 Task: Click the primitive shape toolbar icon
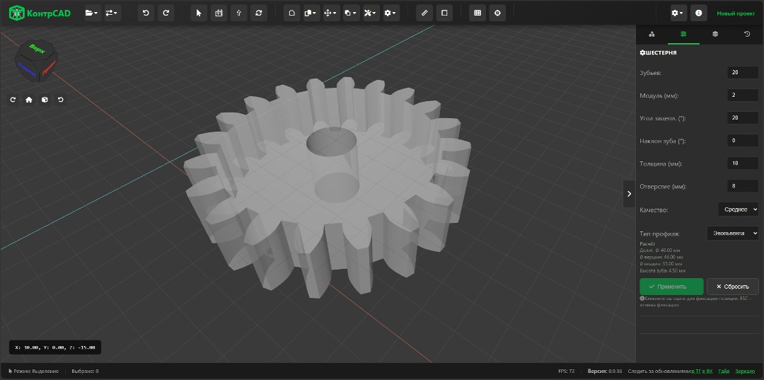291,13
